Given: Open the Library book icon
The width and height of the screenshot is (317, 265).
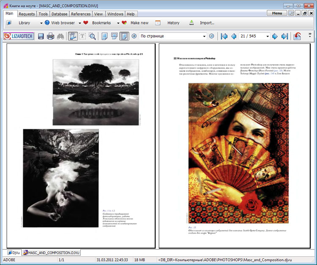Looking at the screenshot, I should pyautogui.click(x=9, y=23).
